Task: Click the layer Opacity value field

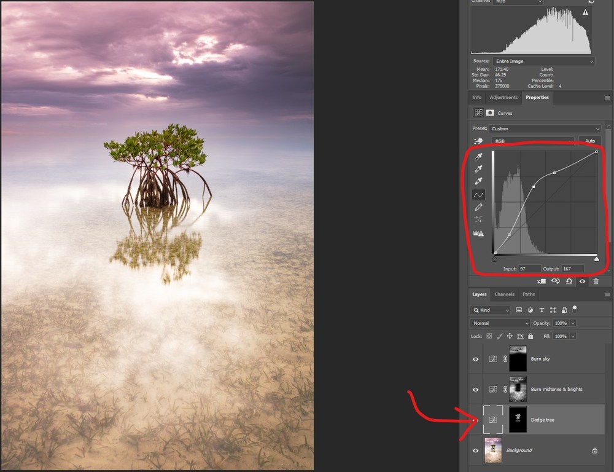Action: point(561,323)
